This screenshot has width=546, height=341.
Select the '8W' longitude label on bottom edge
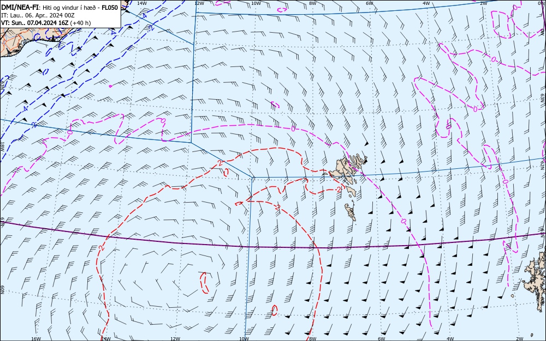click(313, 339)
